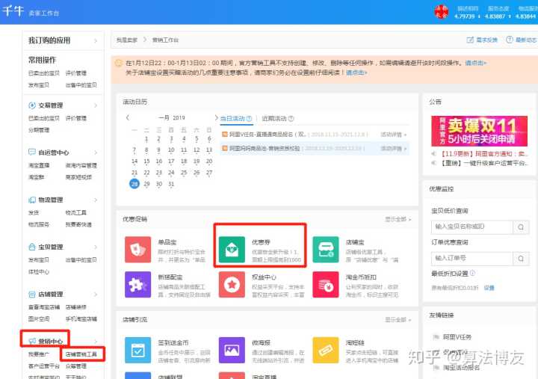
Task: Open the 优惠券 coupon tool icon
Action: click(x=232, y=248)
